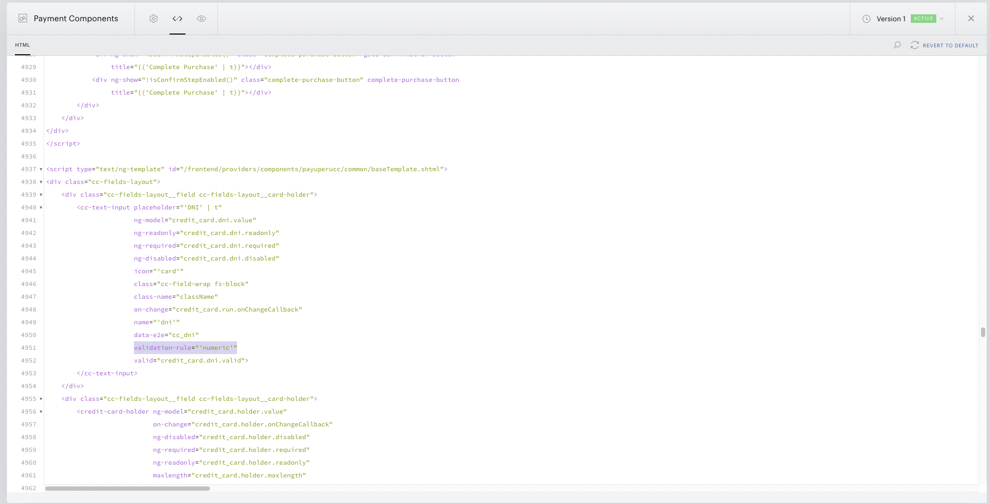Viewport: 990px width, 504px height.
Task: Click the highlighted validation-rule attribute text
Action: (185, 348)
